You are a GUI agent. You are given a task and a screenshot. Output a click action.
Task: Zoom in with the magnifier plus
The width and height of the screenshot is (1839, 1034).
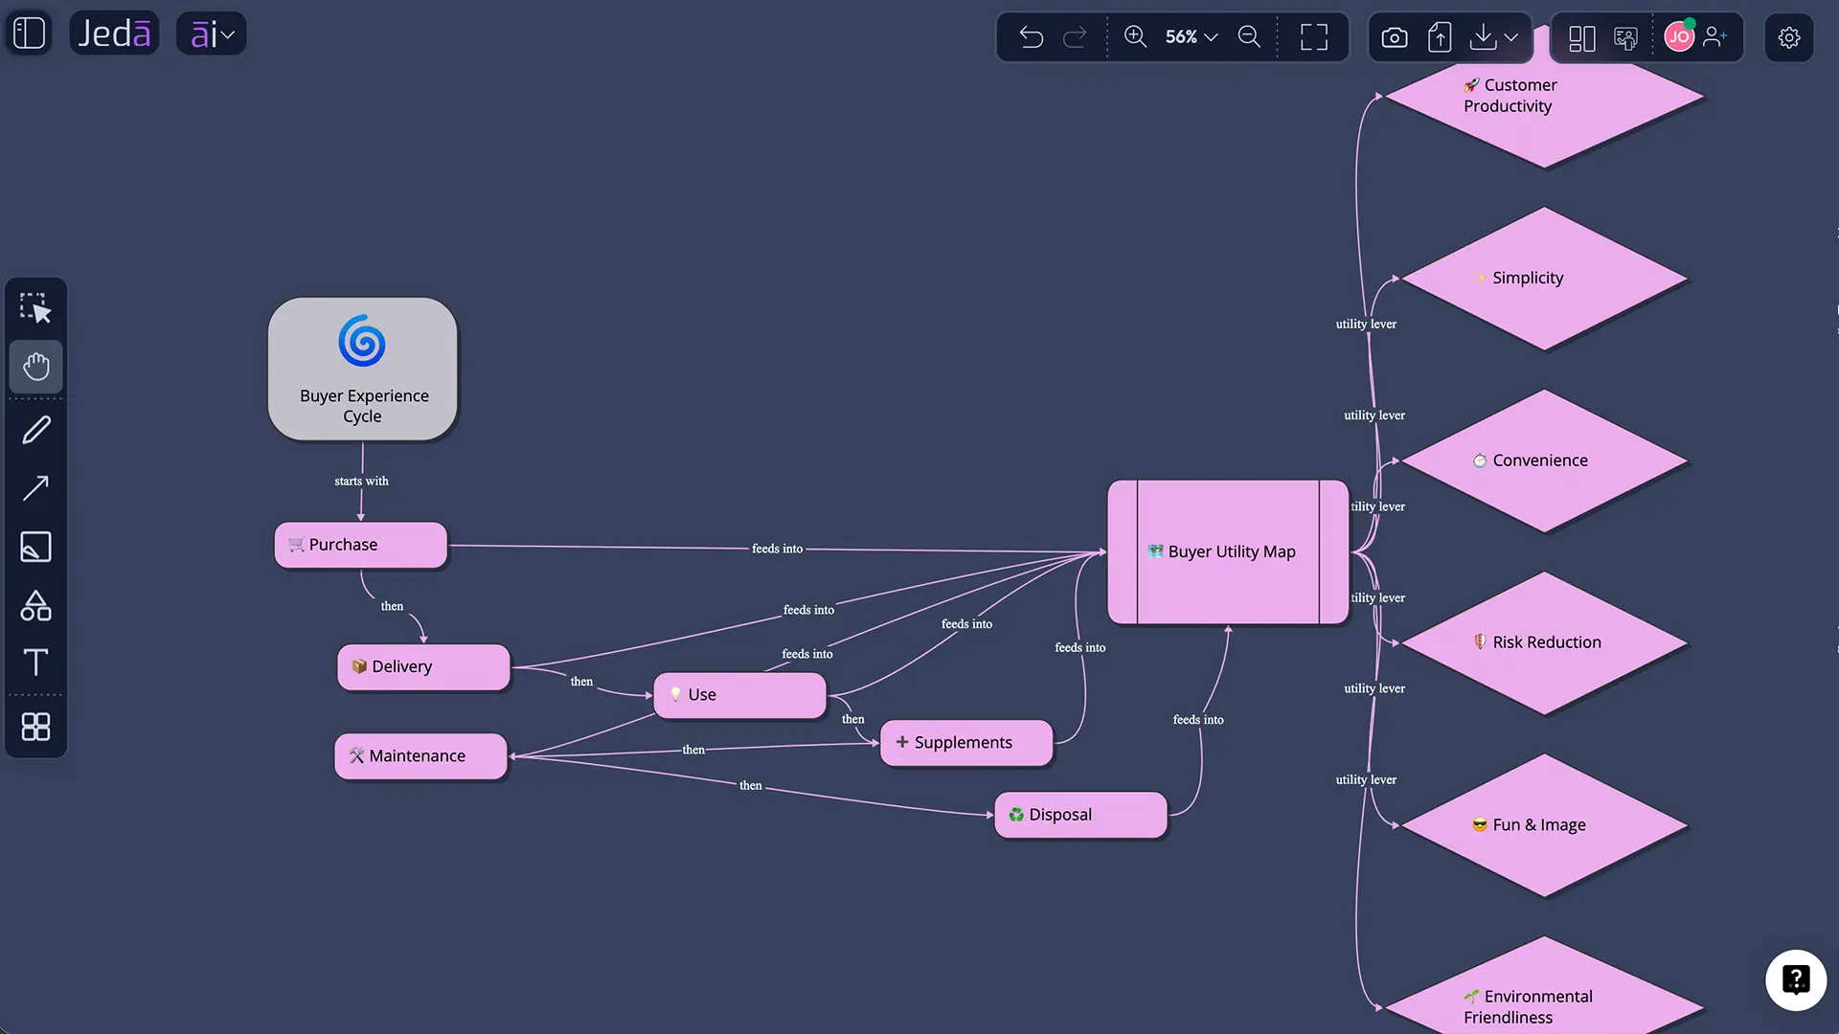[1135, 36]
